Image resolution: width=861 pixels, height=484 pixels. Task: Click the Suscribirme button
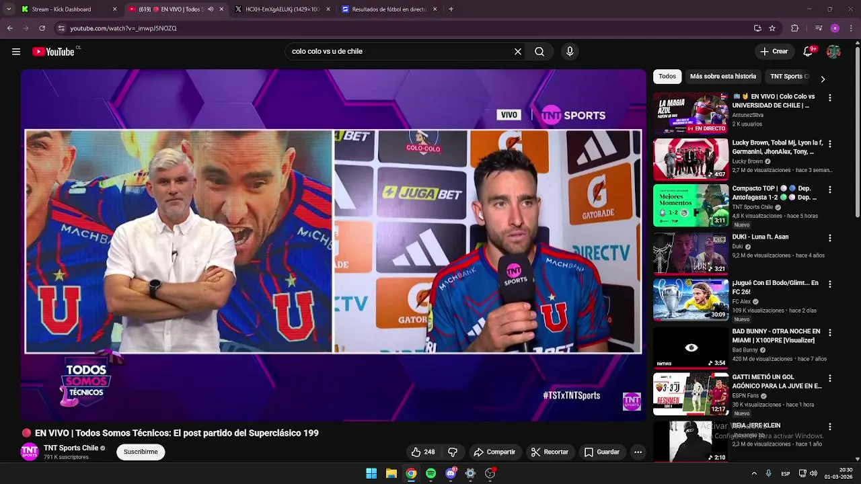(x=141, y=452)
